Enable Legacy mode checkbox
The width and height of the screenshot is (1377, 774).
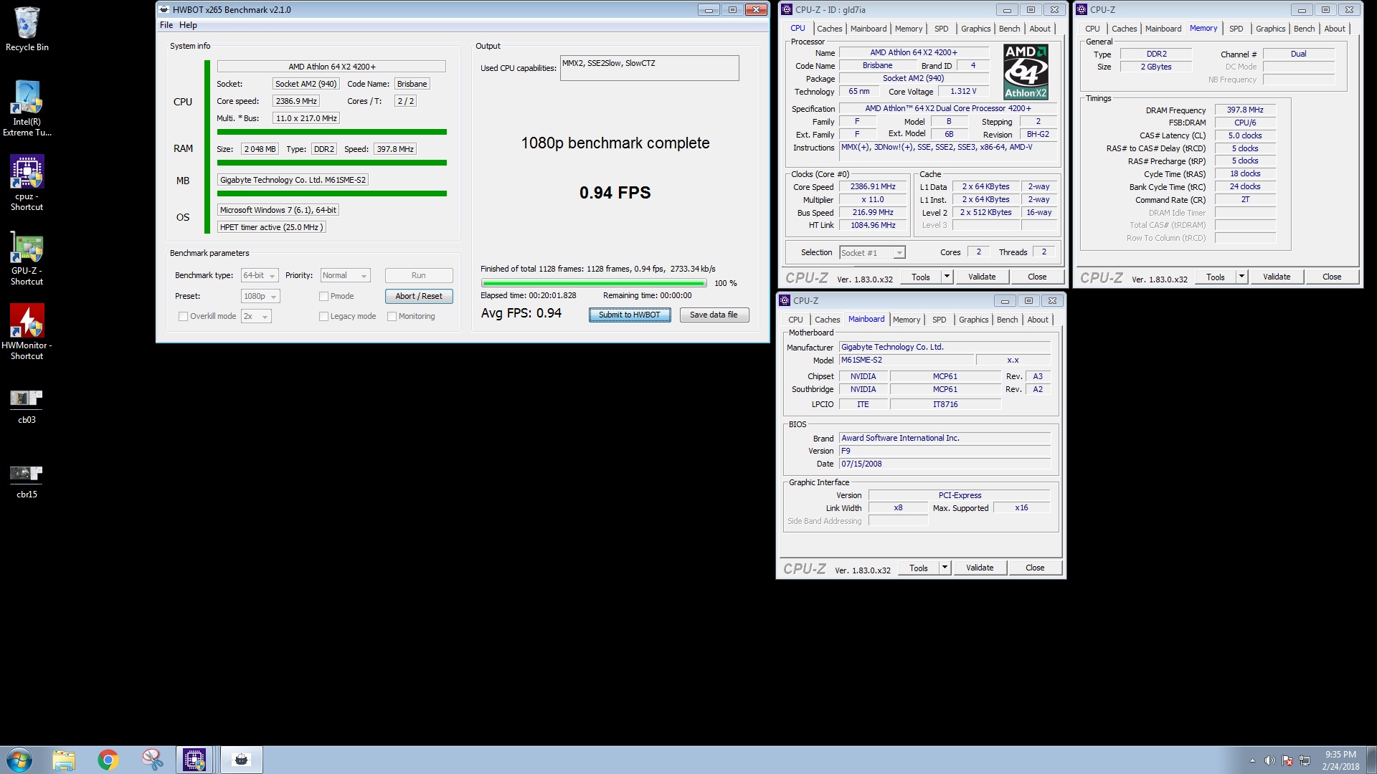pyautogui.click(x=323, y=316)
